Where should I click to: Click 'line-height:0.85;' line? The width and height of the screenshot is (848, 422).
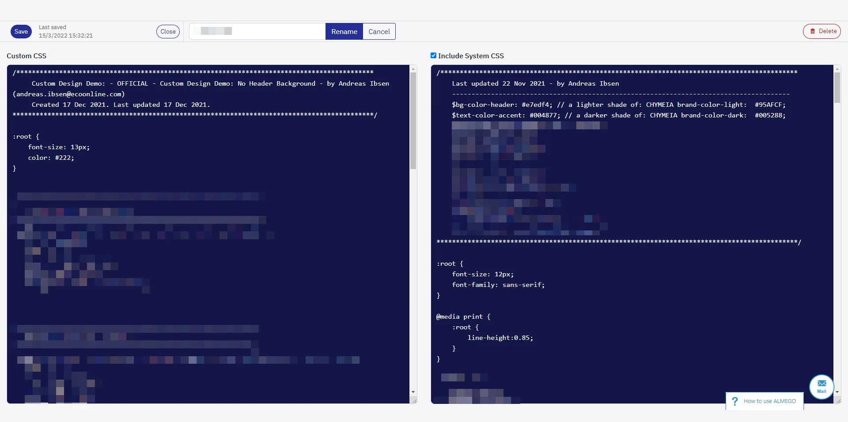click(500, 338)
